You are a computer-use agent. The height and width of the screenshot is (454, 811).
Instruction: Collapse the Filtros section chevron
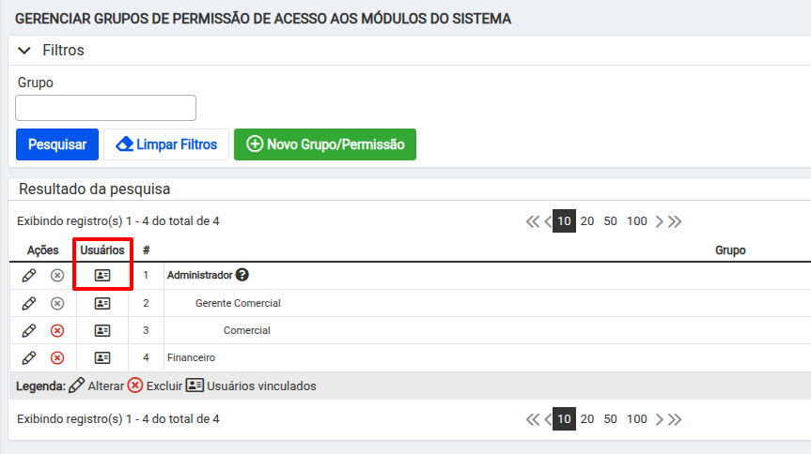pyautogui.click(x=24, y=51)
